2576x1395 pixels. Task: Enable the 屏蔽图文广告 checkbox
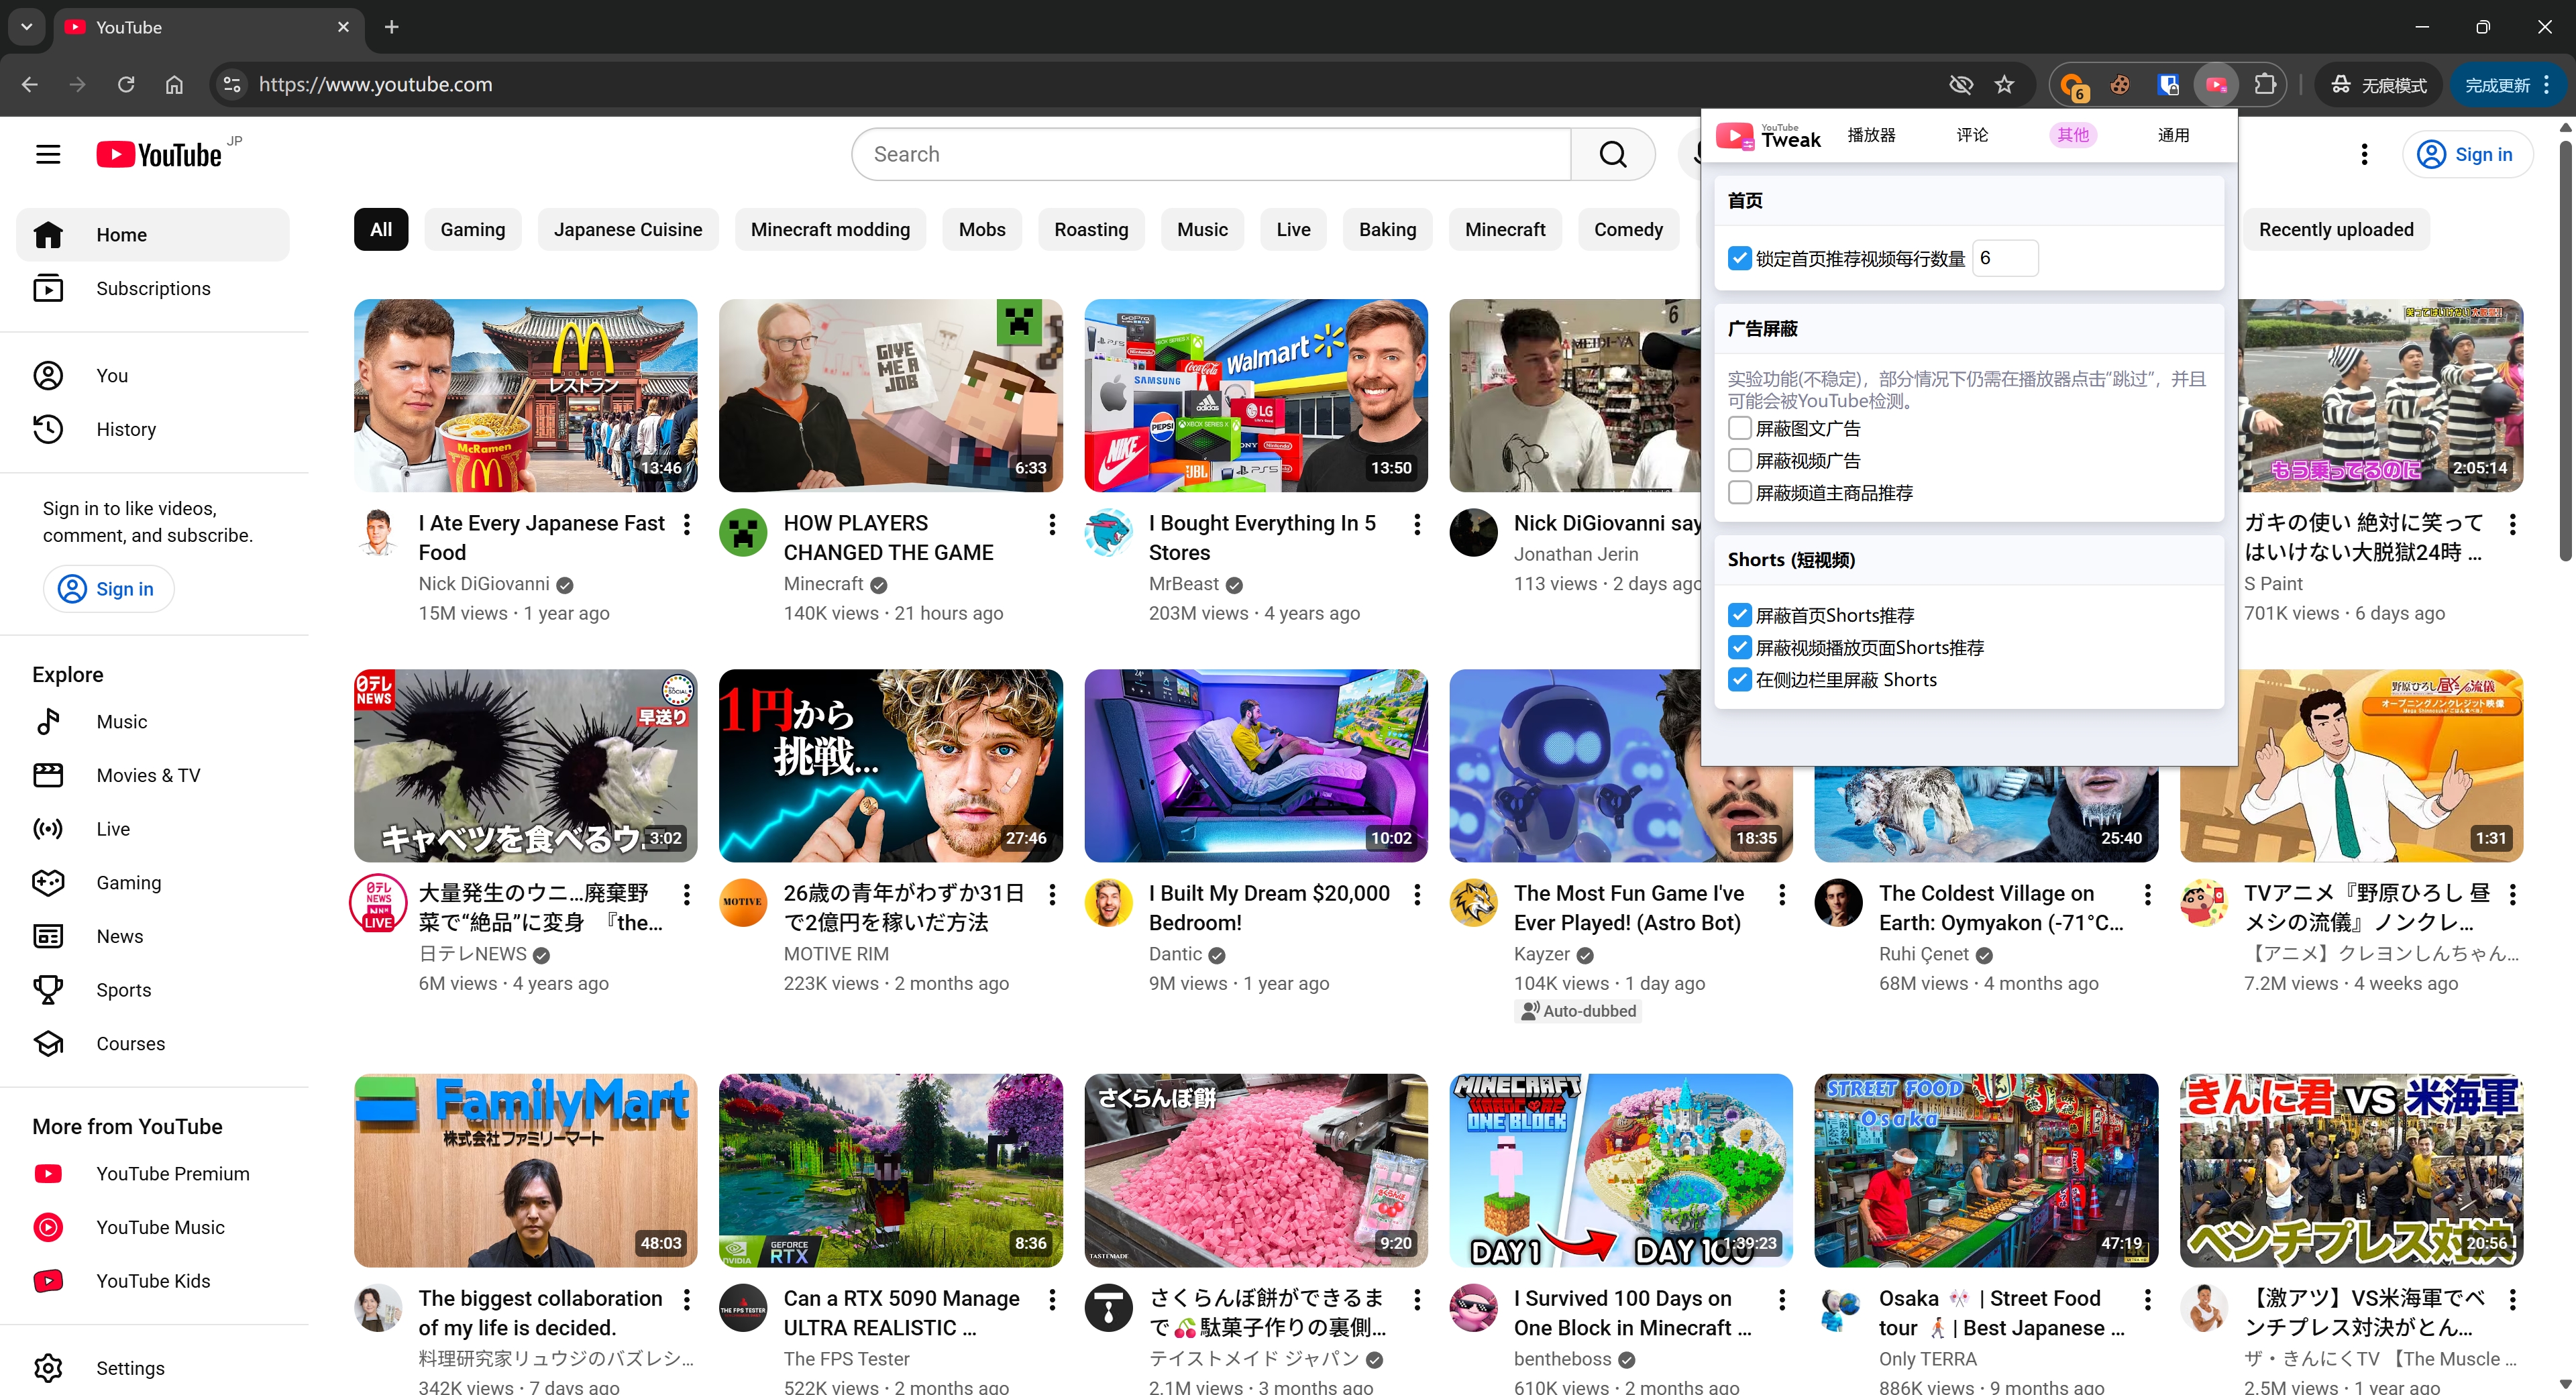point(1740,429)
